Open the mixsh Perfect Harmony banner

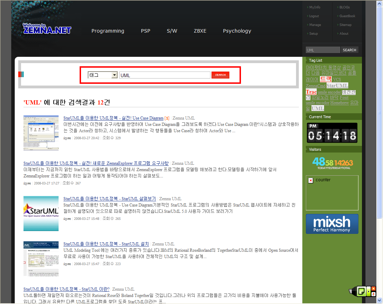point(332,224)
